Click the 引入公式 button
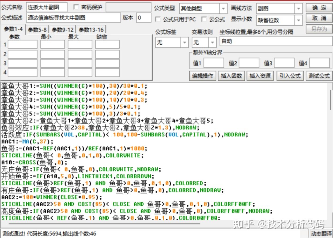 pyautogui.click(x=290, y=76)
